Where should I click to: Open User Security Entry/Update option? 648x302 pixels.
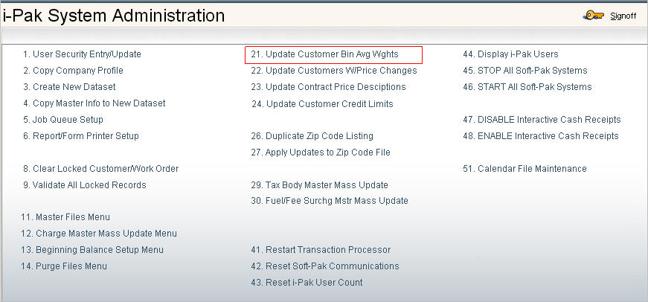(82, 54)
